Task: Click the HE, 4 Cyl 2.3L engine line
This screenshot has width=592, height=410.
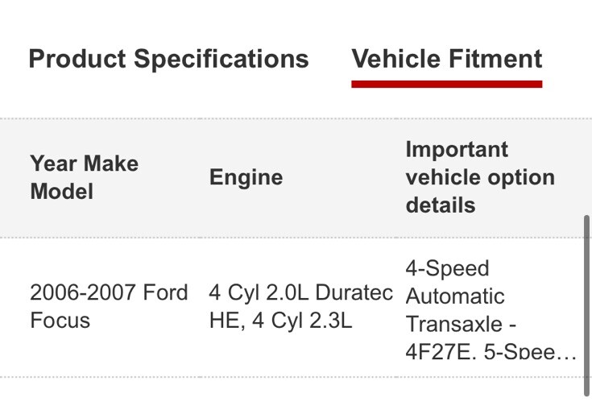Action: 280,321
